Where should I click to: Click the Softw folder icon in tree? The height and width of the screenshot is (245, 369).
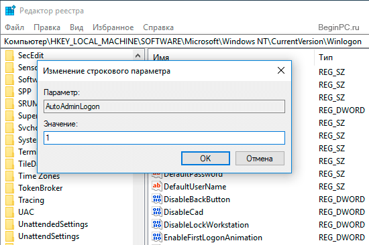tap(9, 80)
